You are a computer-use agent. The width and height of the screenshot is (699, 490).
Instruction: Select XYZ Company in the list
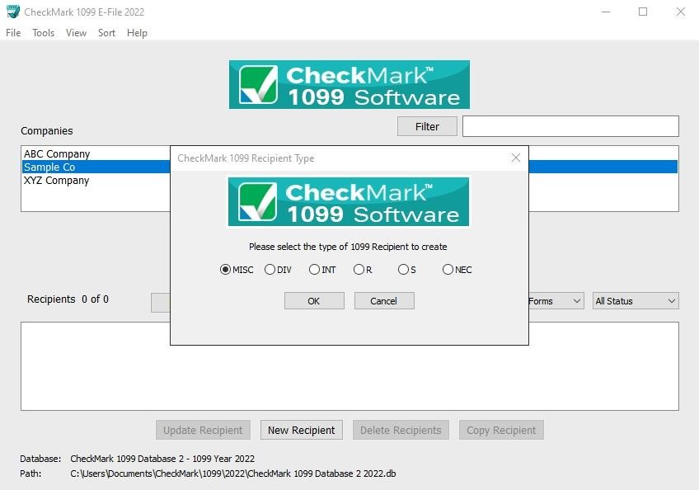tap(56, 181)
